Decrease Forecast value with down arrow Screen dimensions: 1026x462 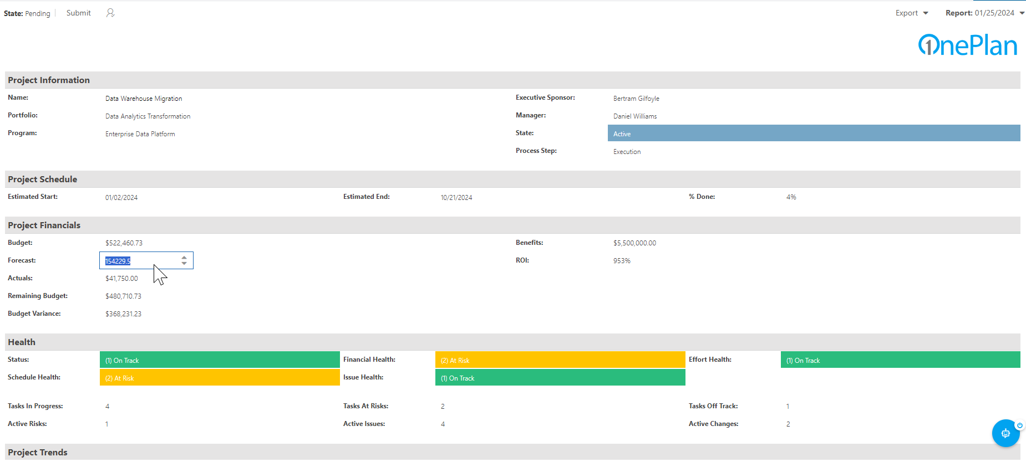[x=184, y=263]
